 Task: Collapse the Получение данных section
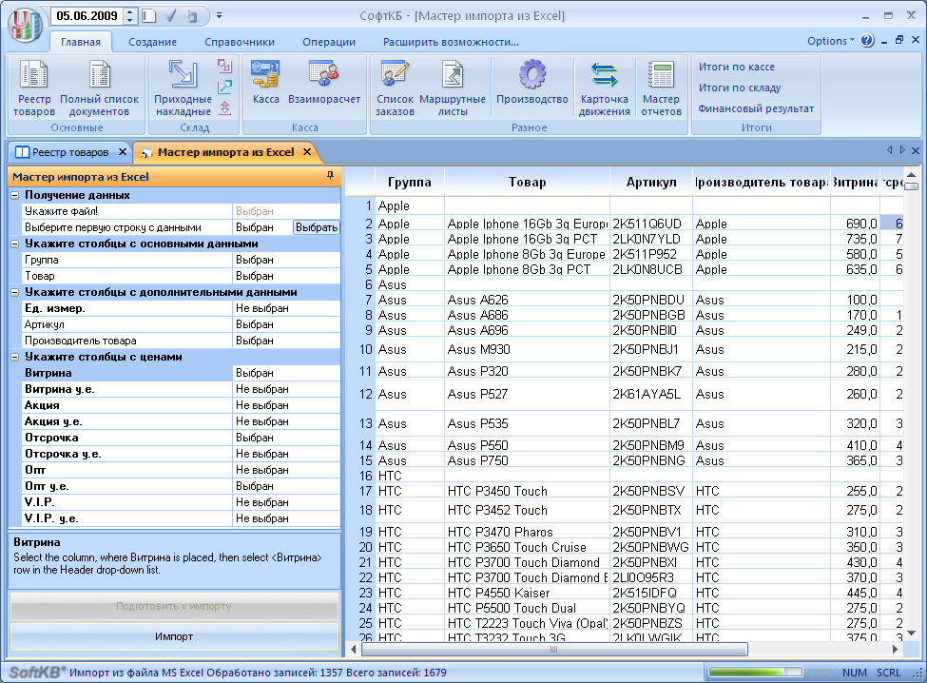point(15,195)
